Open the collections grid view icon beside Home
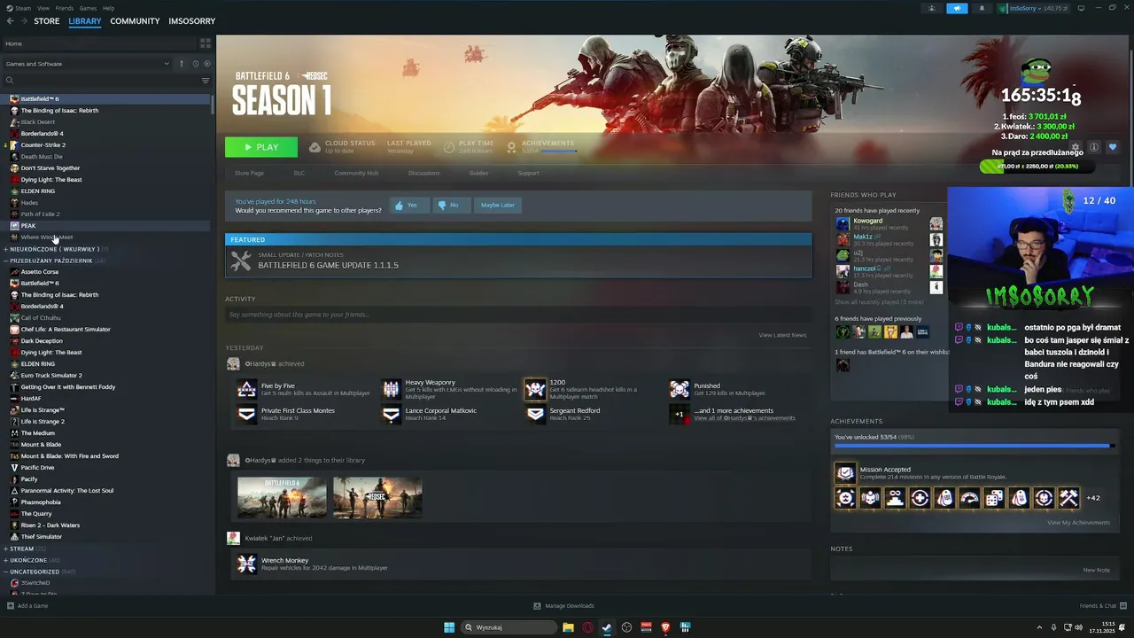 tap(205, 43)
